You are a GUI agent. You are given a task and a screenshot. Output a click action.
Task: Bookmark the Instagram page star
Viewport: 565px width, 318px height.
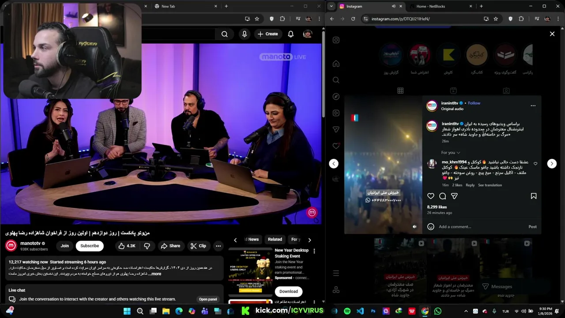pos(496,19)
